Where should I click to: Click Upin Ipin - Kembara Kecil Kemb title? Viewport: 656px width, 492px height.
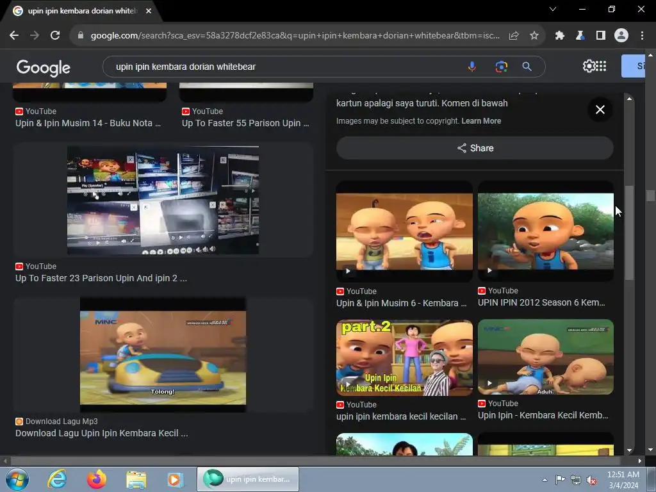[x=543, y=415]
